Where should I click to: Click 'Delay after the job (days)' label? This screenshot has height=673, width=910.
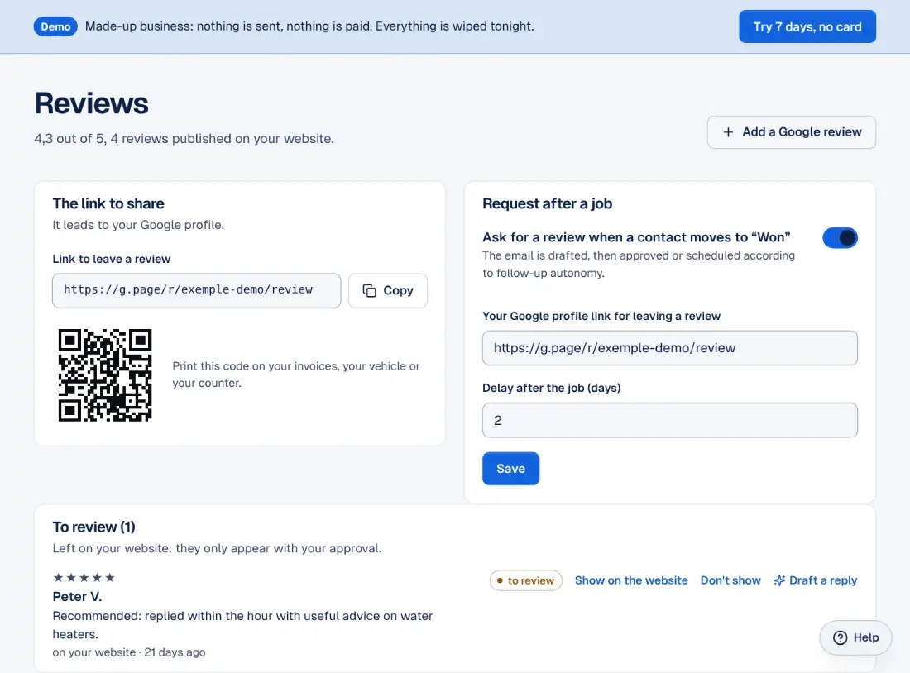click(551, 388)
